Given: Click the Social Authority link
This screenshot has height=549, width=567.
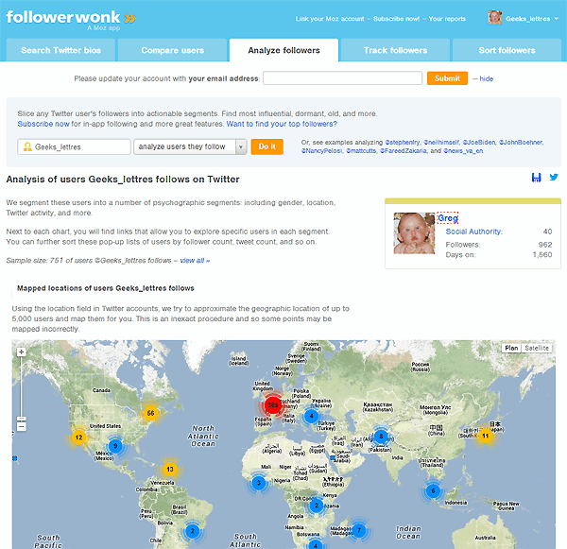Looking at the screenshot, I should tap(474, 232).
